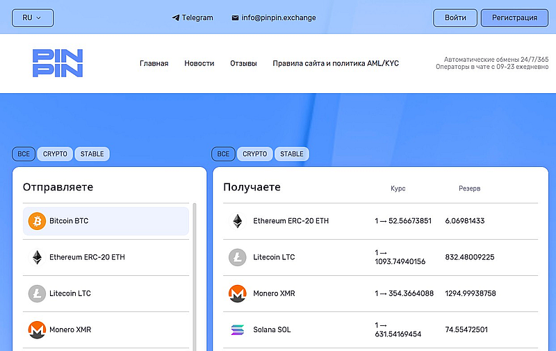Select STABLE filter above Получаете

[x=292, y=154]
